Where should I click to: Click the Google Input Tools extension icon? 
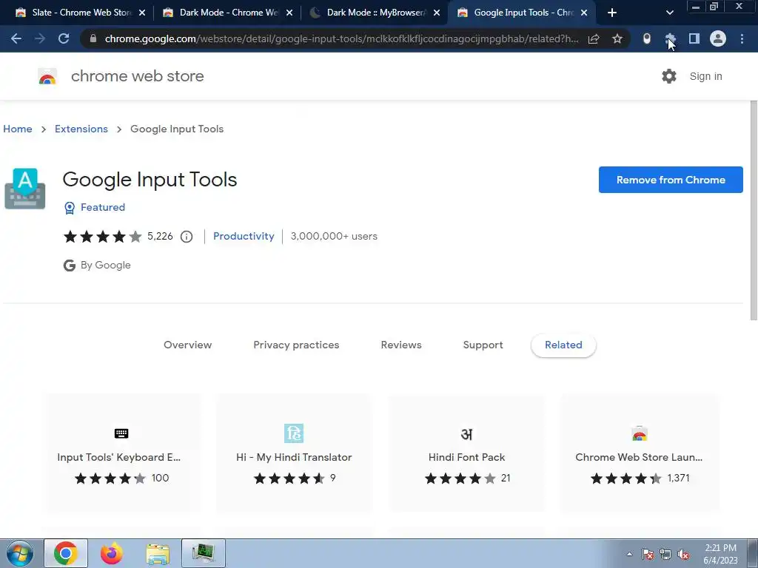(x=25, y=189)
